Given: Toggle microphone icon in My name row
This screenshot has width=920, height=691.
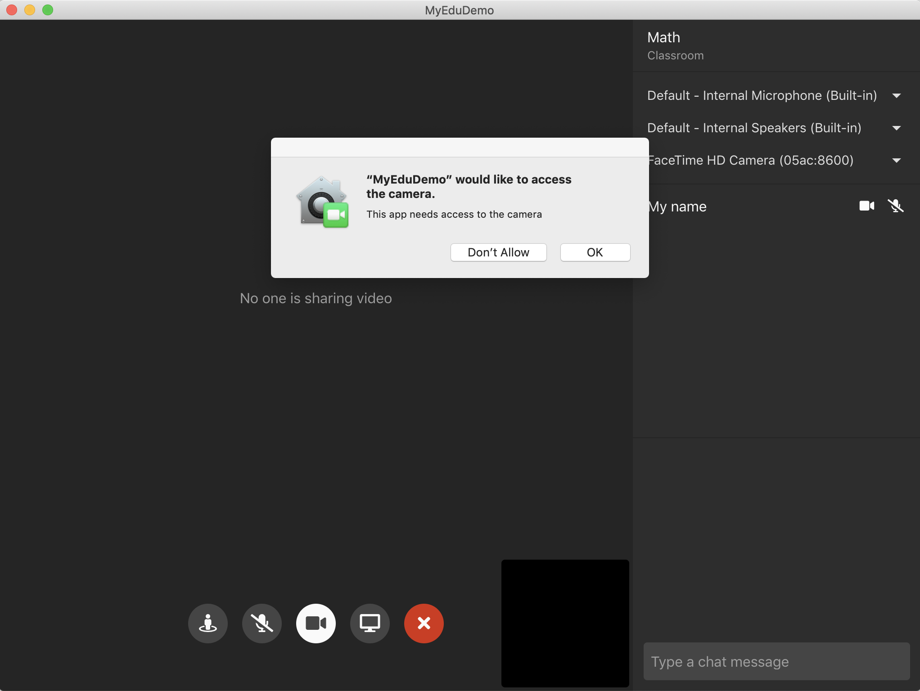Looking at the screenshot, I should 895,206.
